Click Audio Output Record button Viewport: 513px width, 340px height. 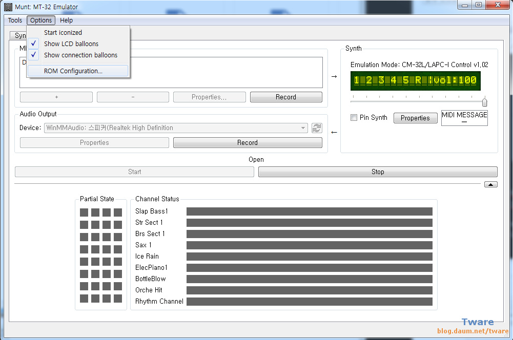[248, 142]
